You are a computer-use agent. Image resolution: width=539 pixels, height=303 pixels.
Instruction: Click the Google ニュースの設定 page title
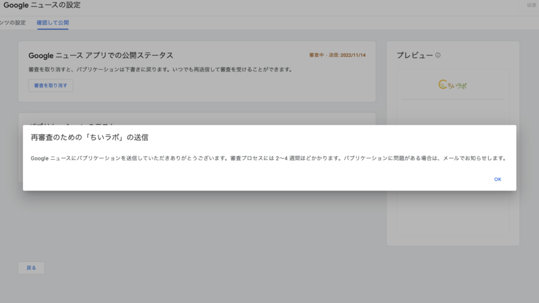point(42,5)
